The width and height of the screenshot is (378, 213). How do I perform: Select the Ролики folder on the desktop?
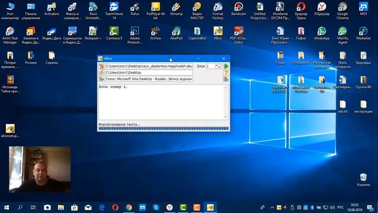pyautogui.click(x=31, y=58)
